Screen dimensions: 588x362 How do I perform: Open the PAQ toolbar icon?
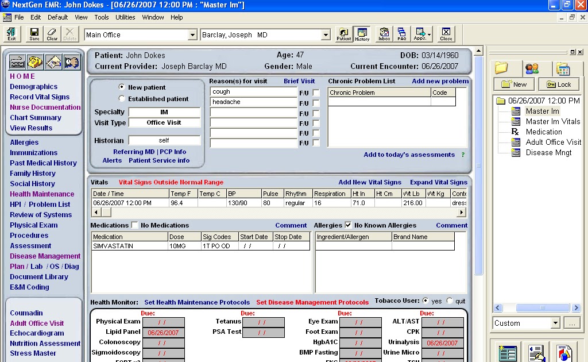(x=402, y=34)
